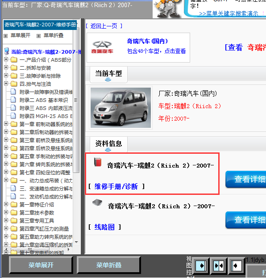Select 第三章专用工具 tree item
Screen dimensions: 266x278
tap(37, 220)
